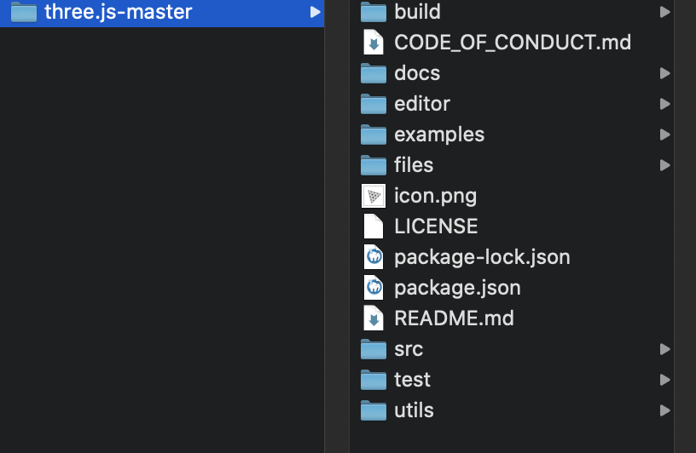This screenshot has width=696, height=453.
Task: Select the package.json file name
Action: (x=457, y=288)
